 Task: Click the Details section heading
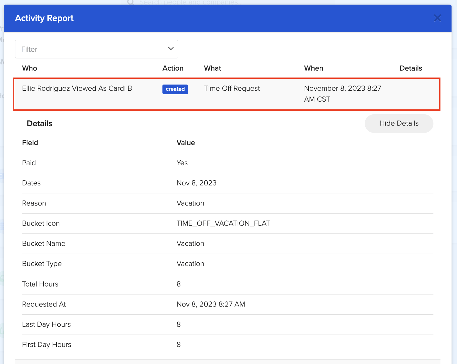[39, 123]
